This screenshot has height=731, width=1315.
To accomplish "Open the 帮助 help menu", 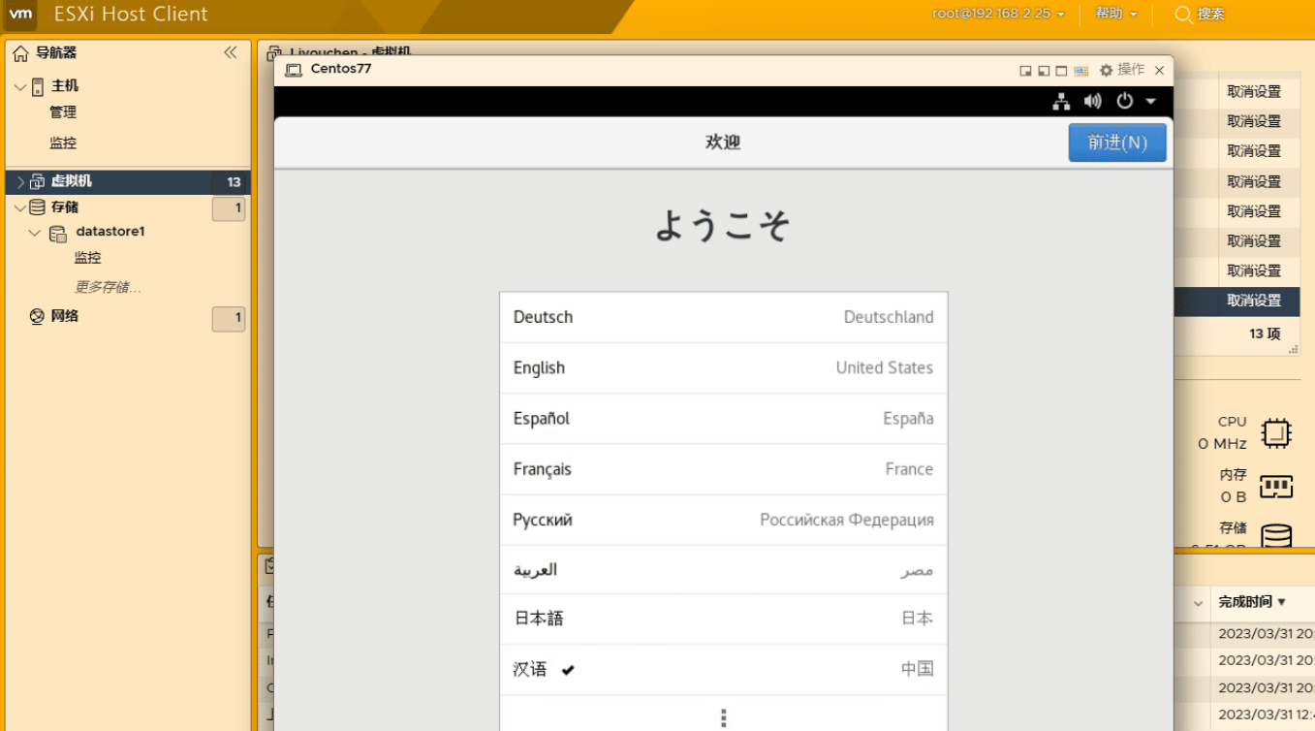I will [1110, 14].
